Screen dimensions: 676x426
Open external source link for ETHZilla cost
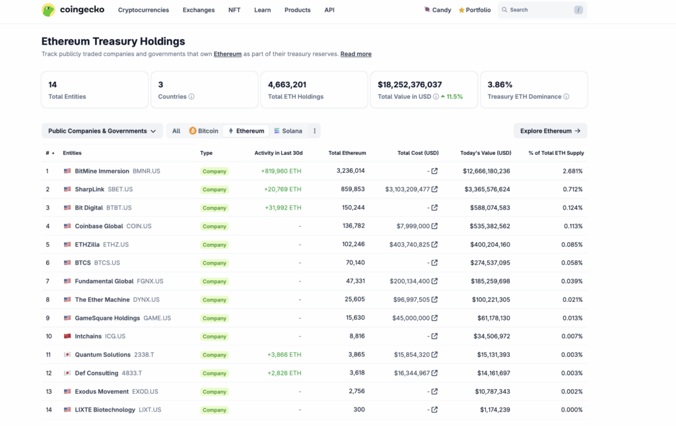coord(434,244)
